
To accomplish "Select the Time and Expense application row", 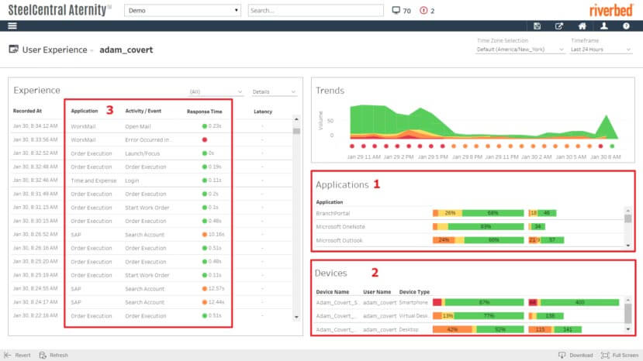I will coord(152,180).
